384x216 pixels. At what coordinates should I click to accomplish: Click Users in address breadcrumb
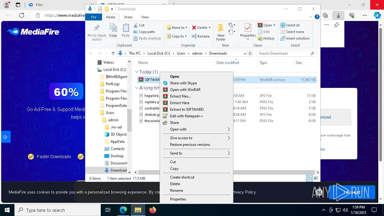coord(181,53)
